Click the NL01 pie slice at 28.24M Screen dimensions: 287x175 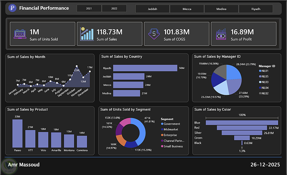coord(233,73)
